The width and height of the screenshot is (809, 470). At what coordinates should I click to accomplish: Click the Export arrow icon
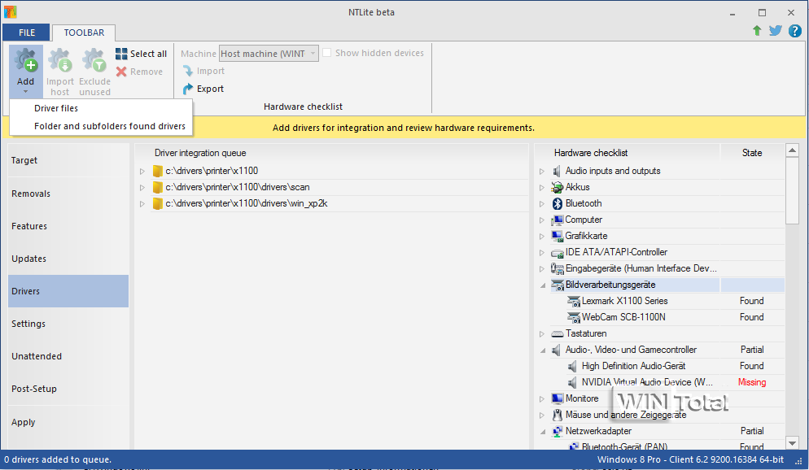(189, 89)
